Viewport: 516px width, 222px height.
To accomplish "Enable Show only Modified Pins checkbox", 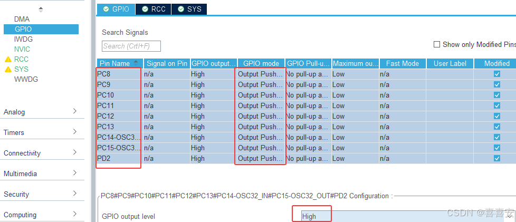I will coord(437,44).
